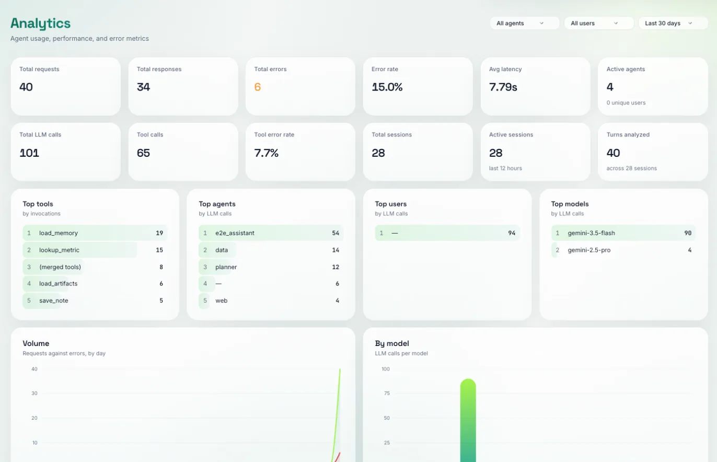Click the Total LLM calls value 101
The width and height of the screenshot is (717, 462).
click(29, 153)
